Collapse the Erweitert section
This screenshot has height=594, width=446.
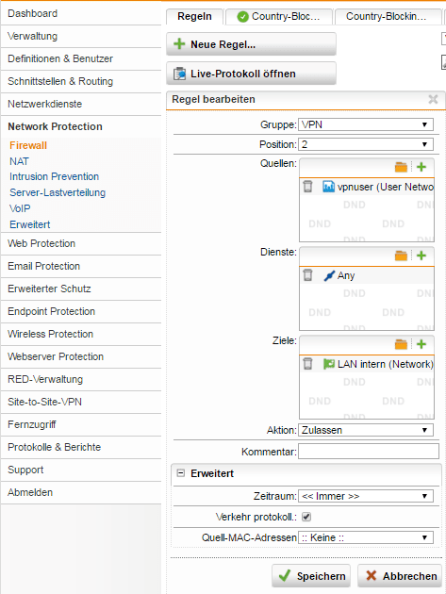(181, 473)
